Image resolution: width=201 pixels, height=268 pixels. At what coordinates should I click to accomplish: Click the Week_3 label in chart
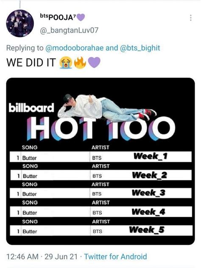148,193
